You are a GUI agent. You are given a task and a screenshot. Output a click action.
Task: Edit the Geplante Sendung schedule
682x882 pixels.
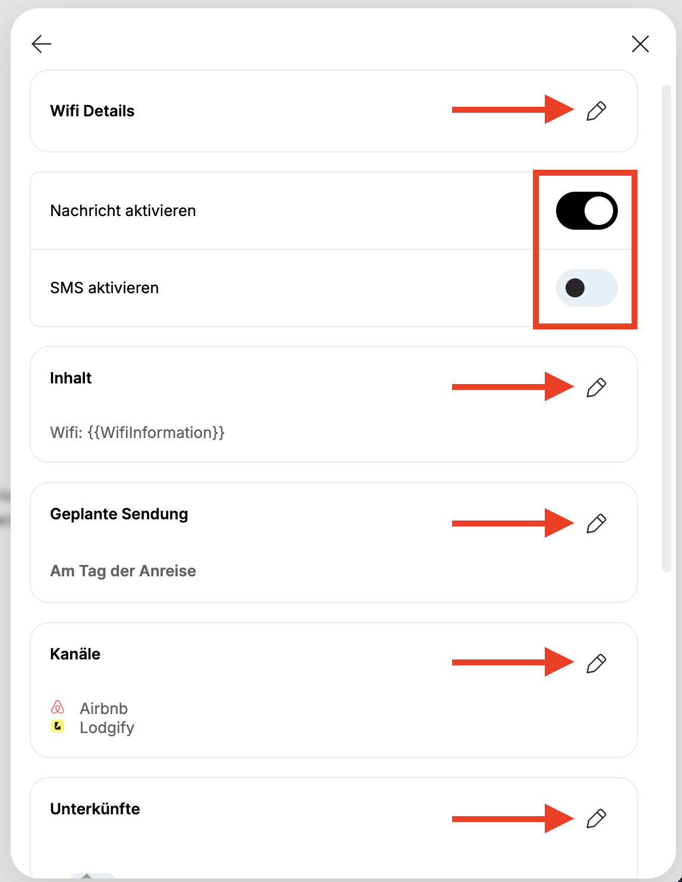click(x=596, y=524)
